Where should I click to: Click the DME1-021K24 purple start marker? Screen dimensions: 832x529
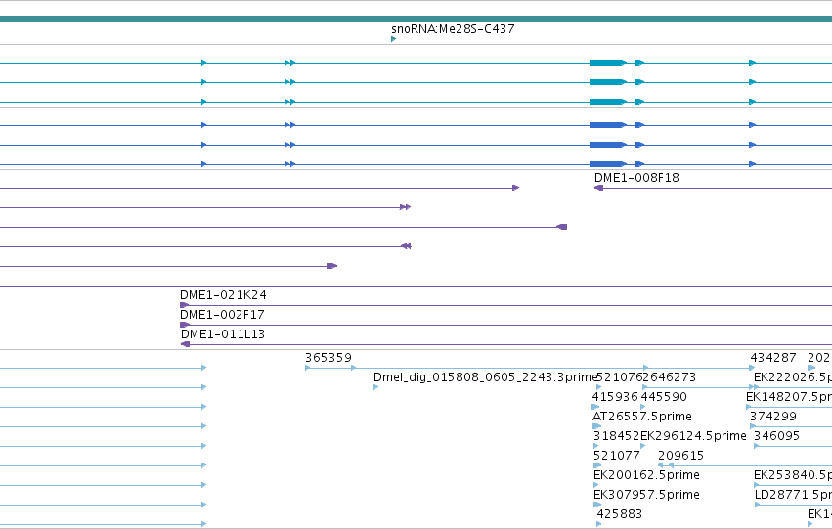pyautogui.click(x=184, y=305)
